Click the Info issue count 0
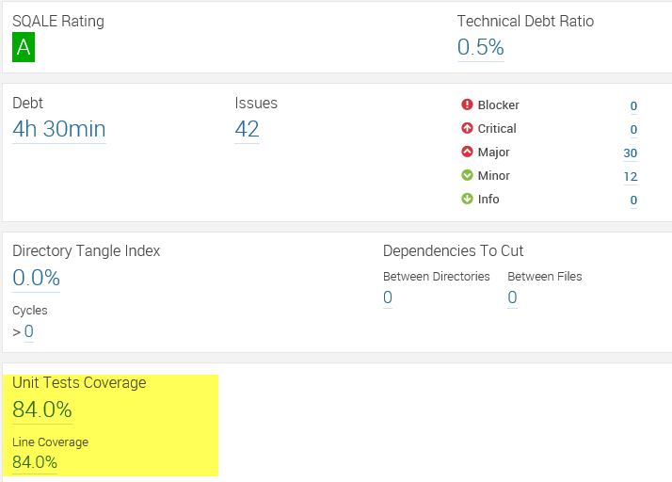The height and width of the screenshot is (482, 672). point(633,201)
